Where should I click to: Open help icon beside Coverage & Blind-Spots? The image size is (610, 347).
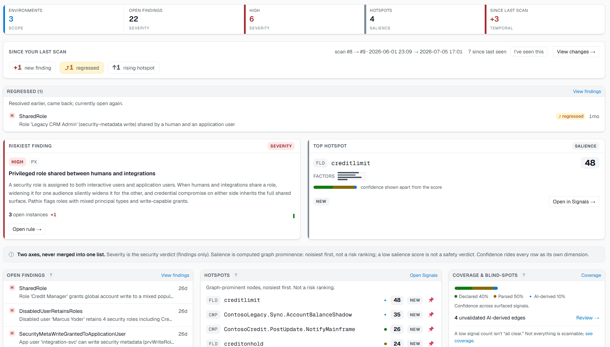click(x=524, y=275)
